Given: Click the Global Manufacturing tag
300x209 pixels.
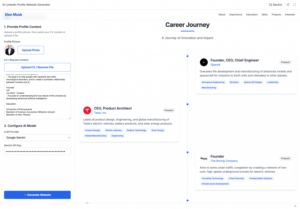Looking at the screenshot, I should (x=96, y=136).
